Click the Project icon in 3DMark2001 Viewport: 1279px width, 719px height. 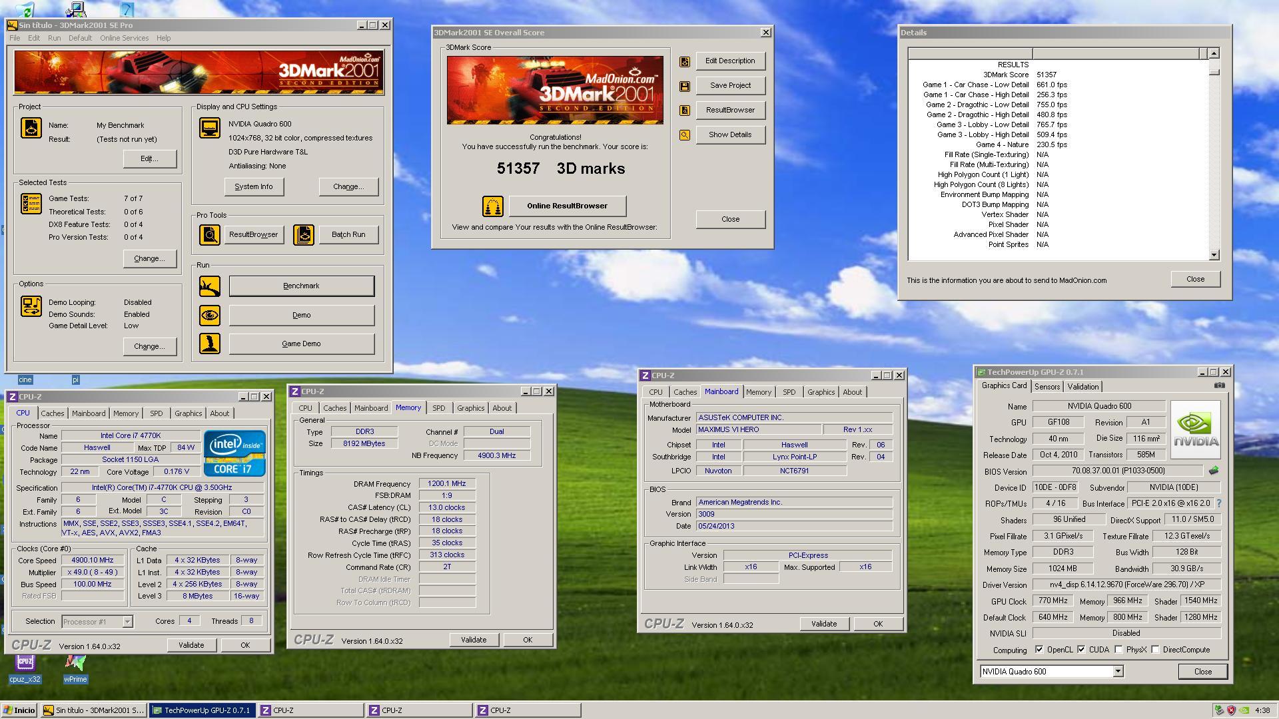[31, 128]
